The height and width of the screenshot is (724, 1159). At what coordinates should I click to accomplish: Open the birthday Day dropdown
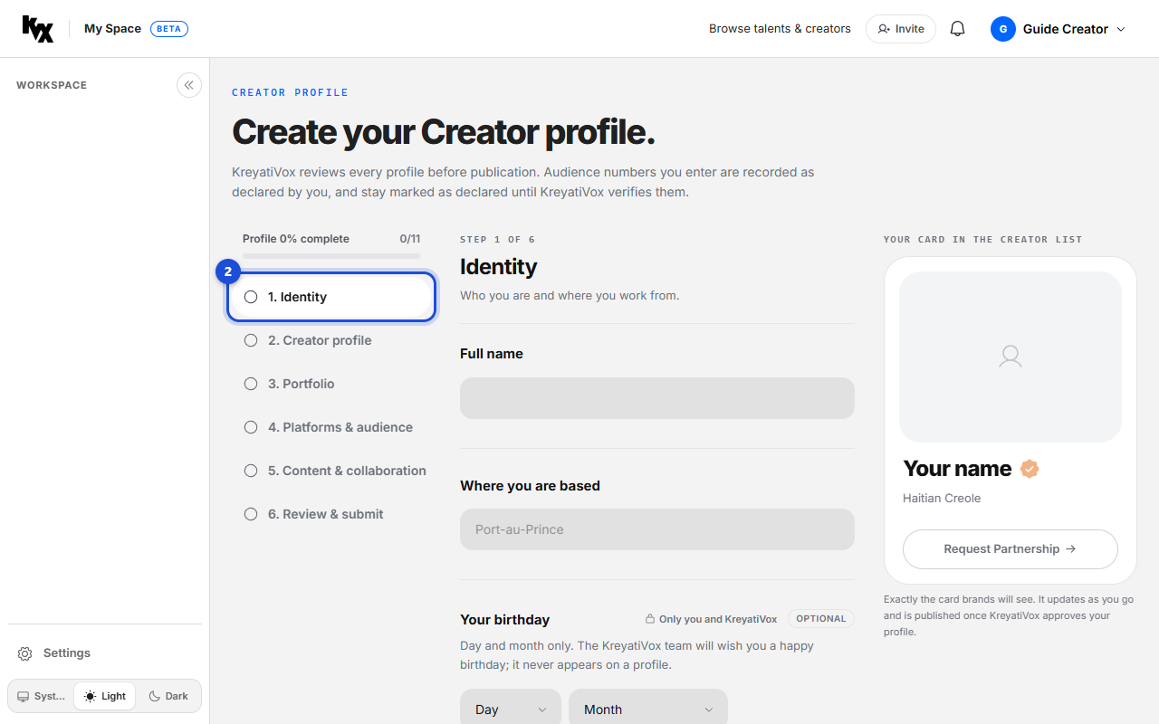tap(511, 710)
